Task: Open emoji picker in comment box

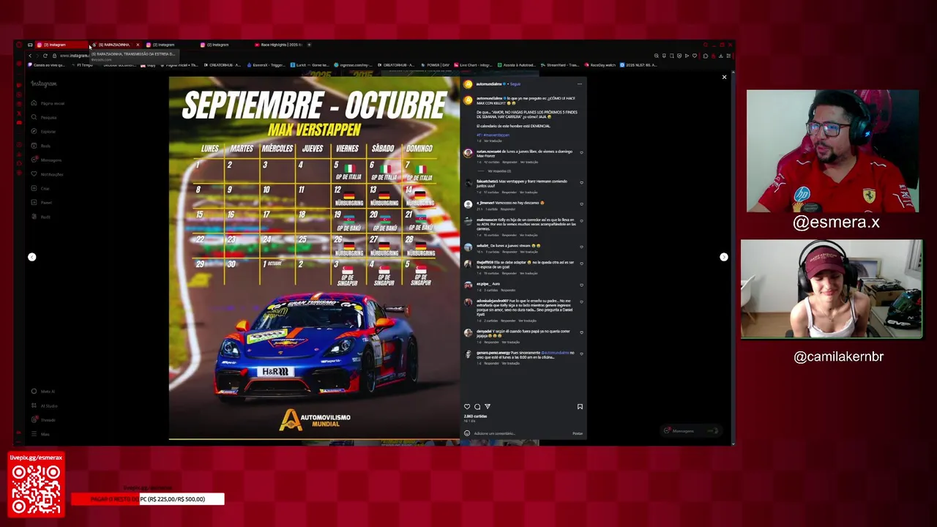Action: [x=467, y=433]
